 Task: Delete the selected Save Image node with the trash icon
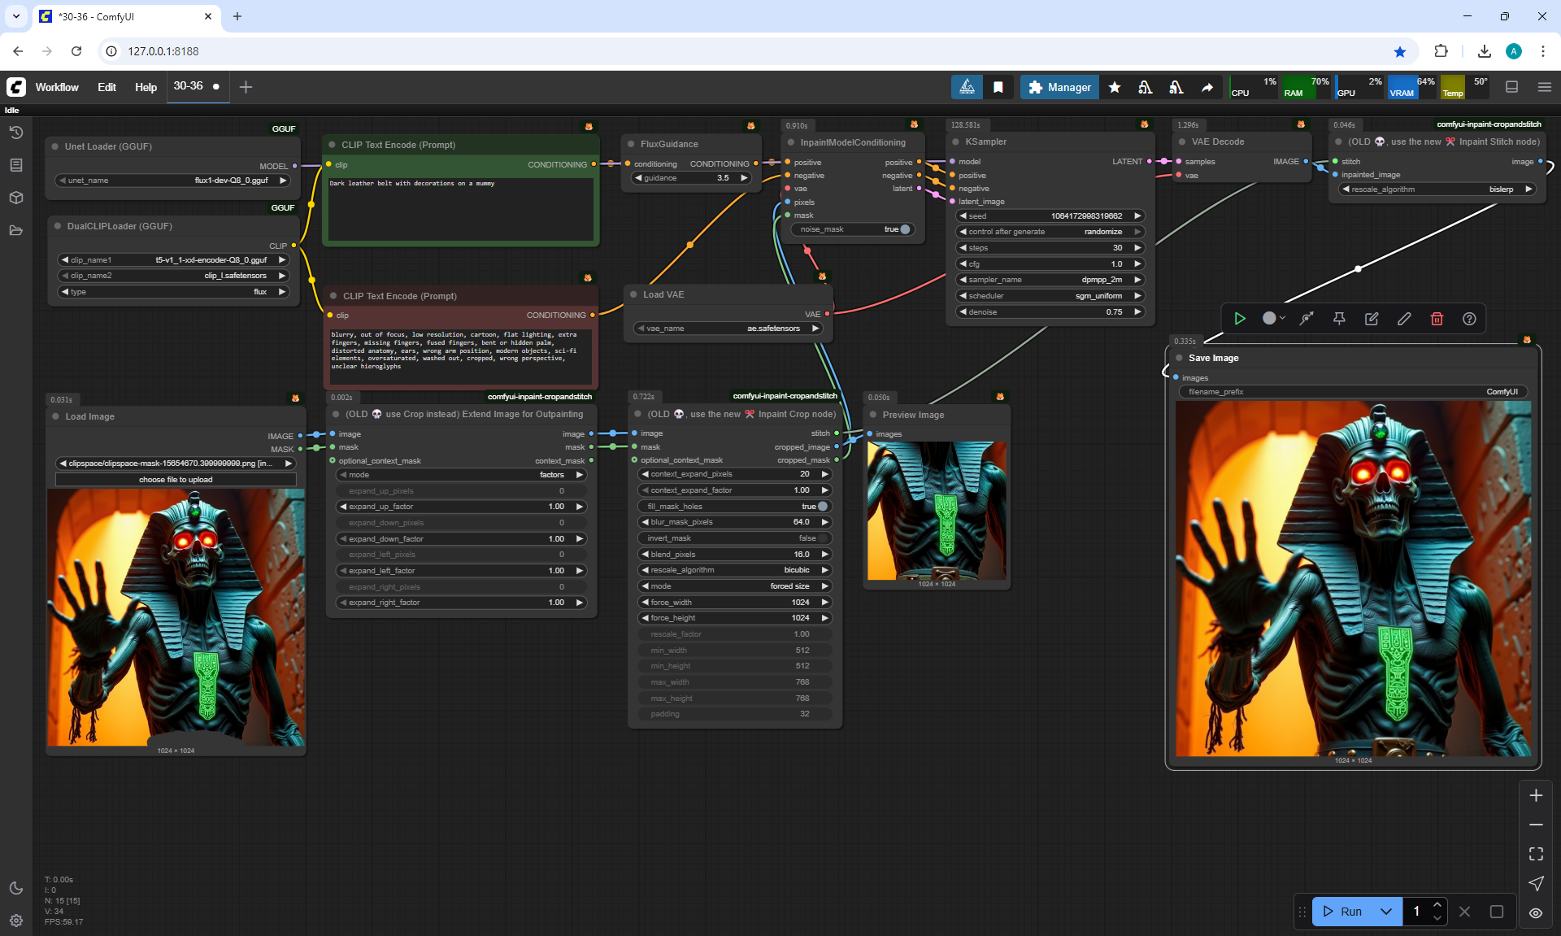1437,319
